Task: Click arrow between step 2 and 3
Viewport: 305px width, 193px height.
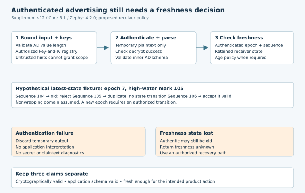Action: [x=202, y=48]
